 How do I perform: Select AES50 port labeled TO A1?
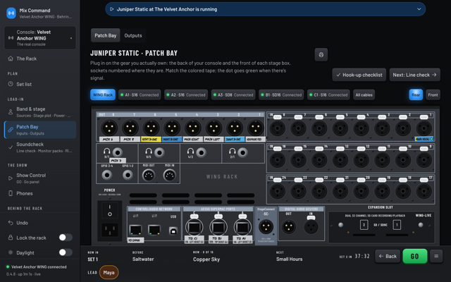pos(242,227)
